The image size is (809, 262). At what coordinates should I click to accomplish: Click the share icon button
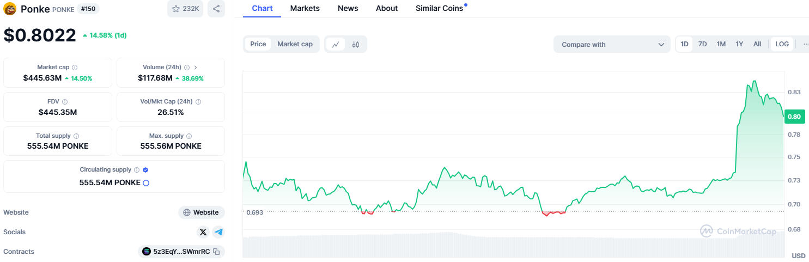pyautogui.click(x=216, y=9)
